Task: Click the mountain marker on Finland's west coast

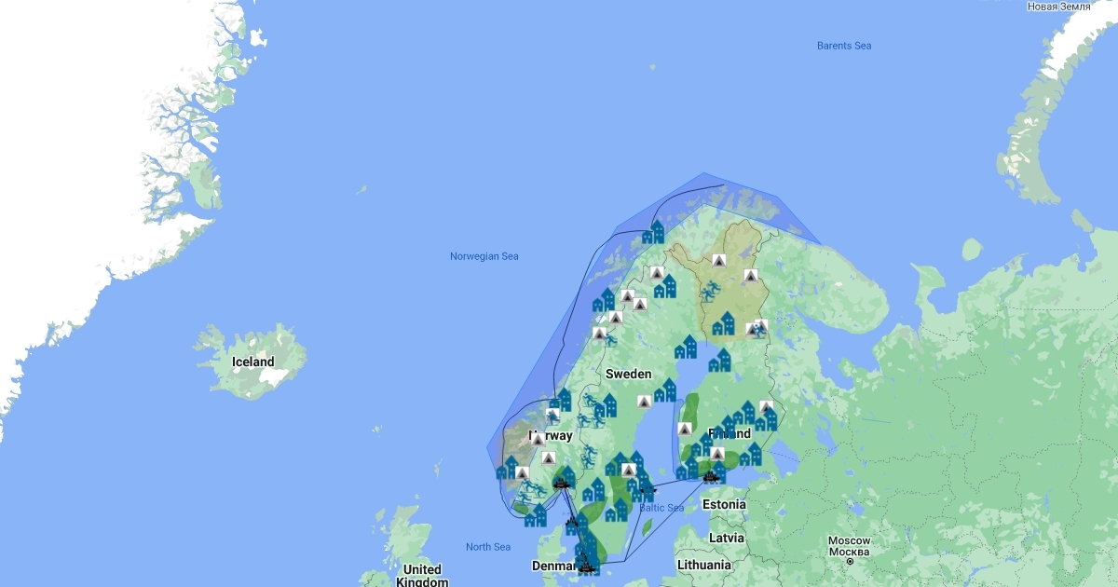Action: point(686,429)
